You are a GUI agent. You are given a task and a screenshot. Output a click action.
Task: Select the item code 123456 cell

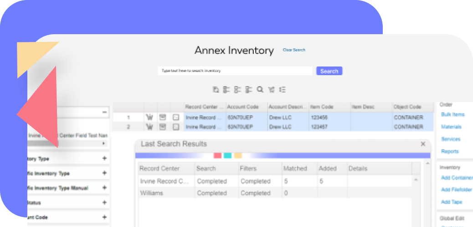pyautogui.click(x=330, y=118)
